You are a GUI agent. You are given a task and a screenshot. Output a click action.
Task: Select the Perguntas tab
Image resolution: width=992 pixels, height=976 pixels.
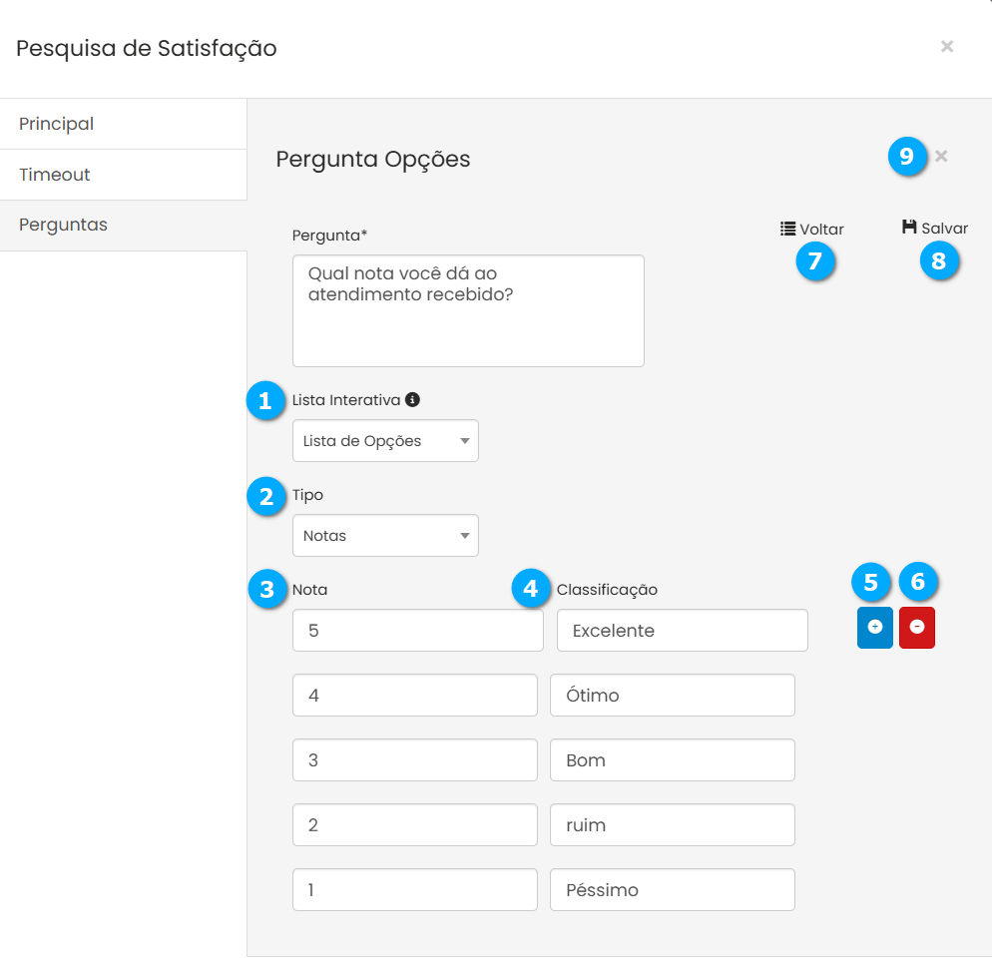point(123,226)
